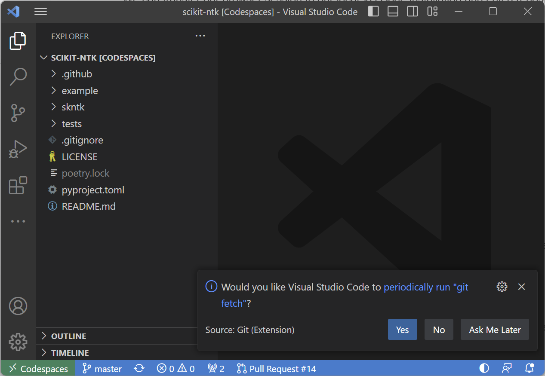The image size is (545, 376).
Task: Dismiss the git fetch notification
Action: (522, 287)
